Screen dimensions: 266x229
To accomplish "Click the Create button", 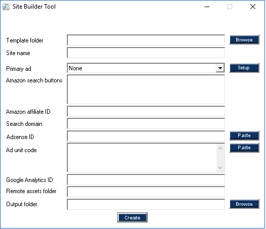I will pyautogui.click(x=132, y=217).
